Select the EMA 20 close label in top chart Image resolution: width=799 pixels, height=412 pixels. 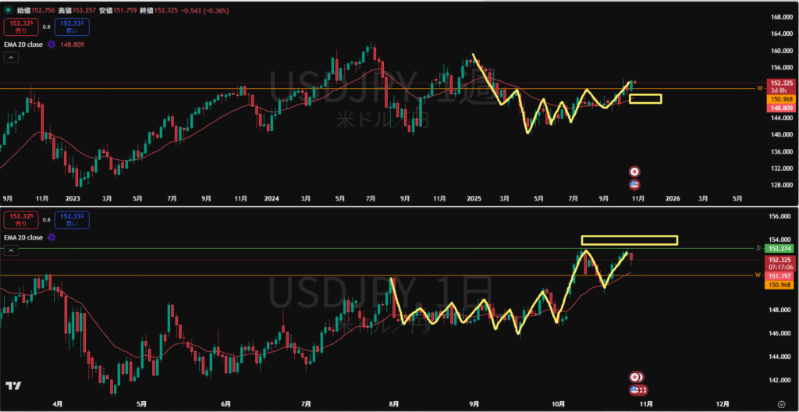coord(24,44)
